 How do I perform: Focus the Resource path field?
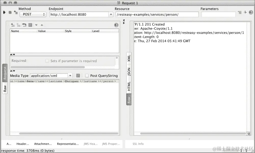(x=157, y=15)
